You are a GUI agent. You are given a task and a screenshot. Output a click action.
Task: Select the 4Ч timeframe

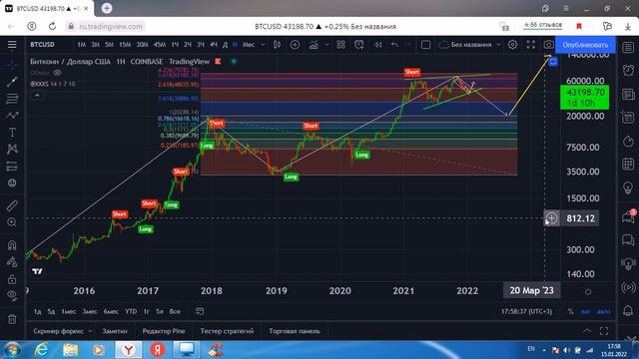click(214, 45)
